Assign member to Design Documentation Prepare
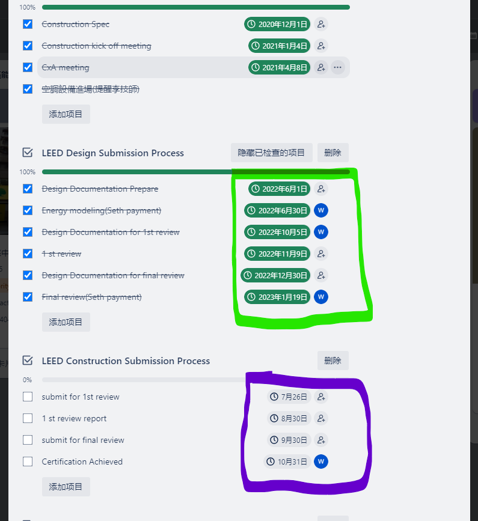478x521 pixels. pyautogui.click(x=321, y=189)
